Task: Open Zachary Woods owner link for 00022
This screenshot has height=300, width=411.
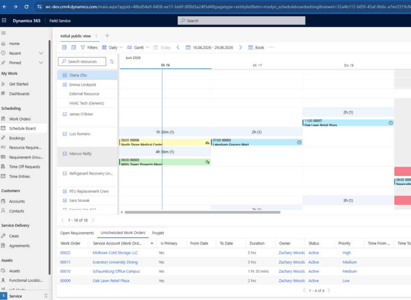Action: point(291,253)
